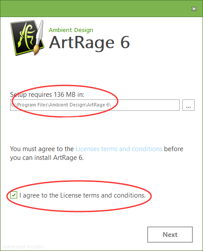Click the paintbrush in the ArtRage logo
Viewport: 203px width, 251px height.
39,38
